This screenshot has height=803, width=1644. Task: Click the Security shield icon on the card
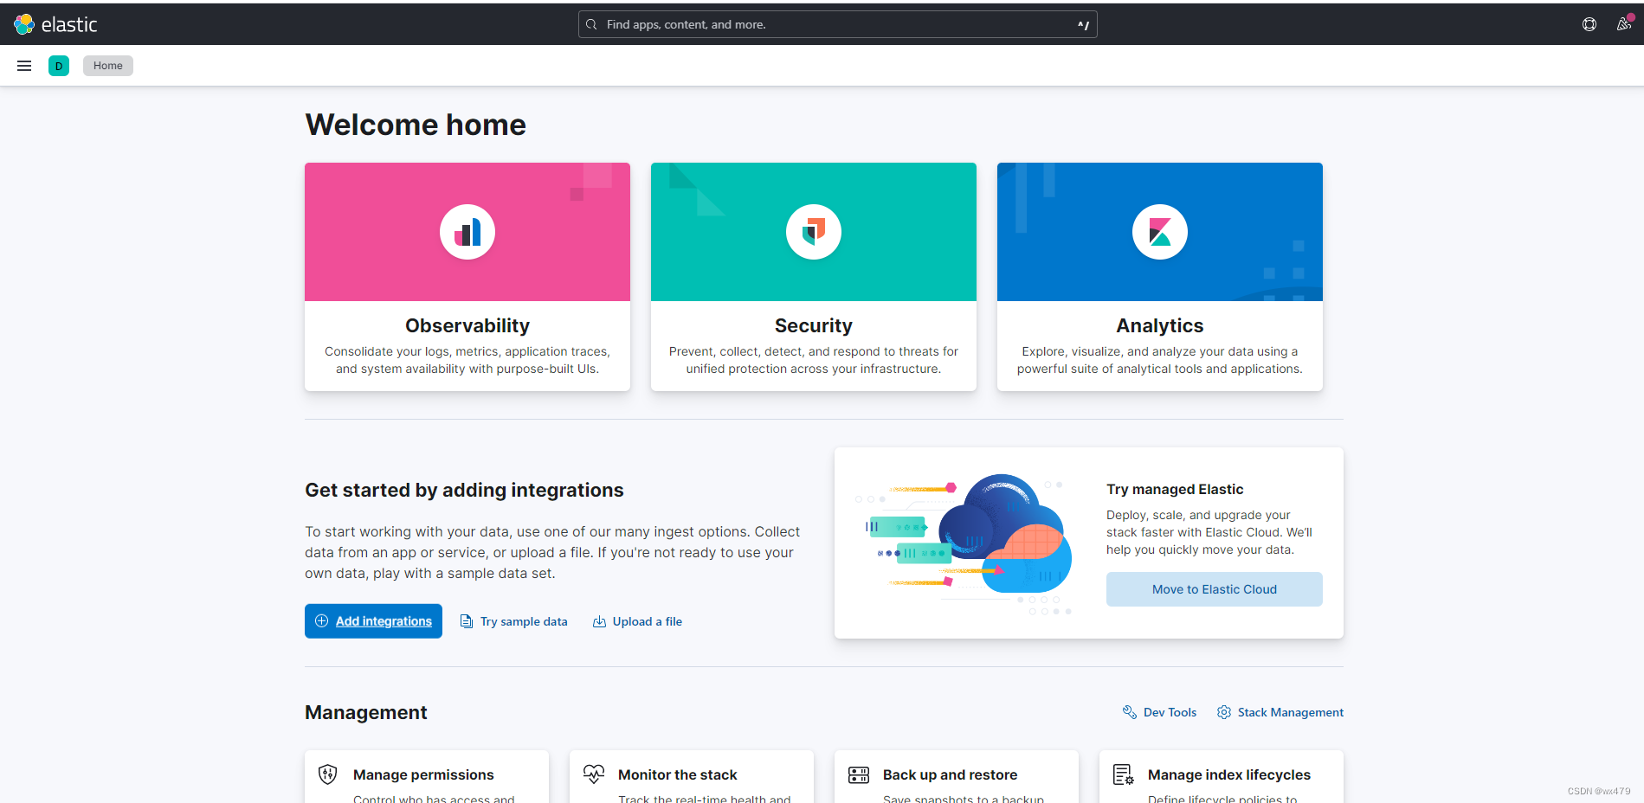[813, 231]
